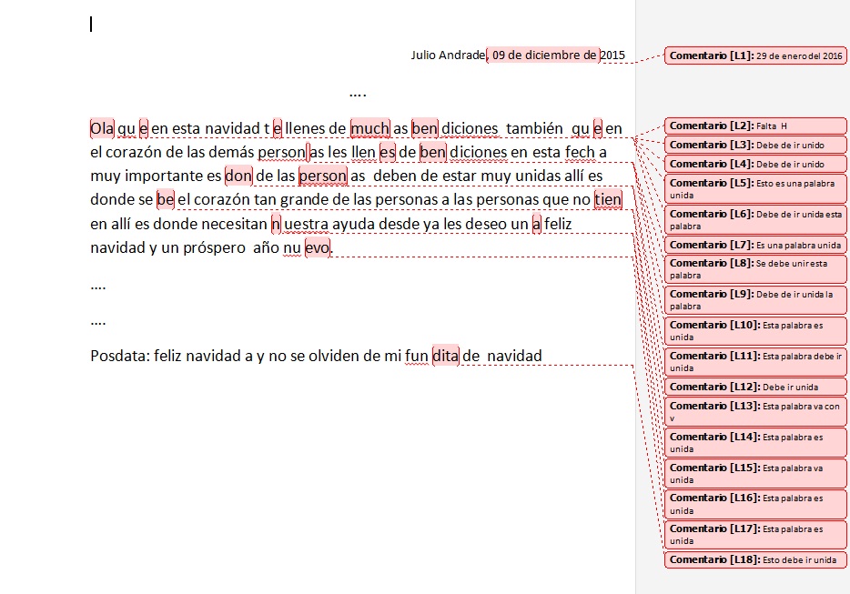Viewport: 850px width, 594px height.
Task: Click the word 'grande'
Action: pos(304,199)
